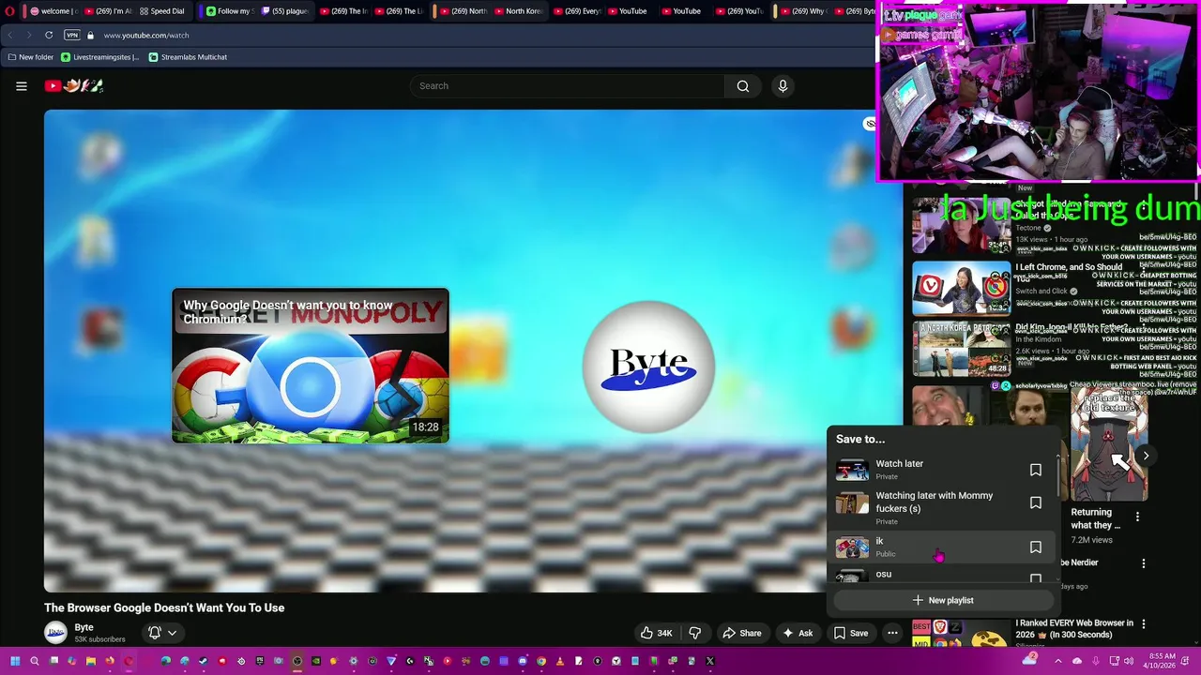1201x675 pixels.
Task: Toggle Watch later bookmark
Action: pyautogui.click(x=1036, y=470)
